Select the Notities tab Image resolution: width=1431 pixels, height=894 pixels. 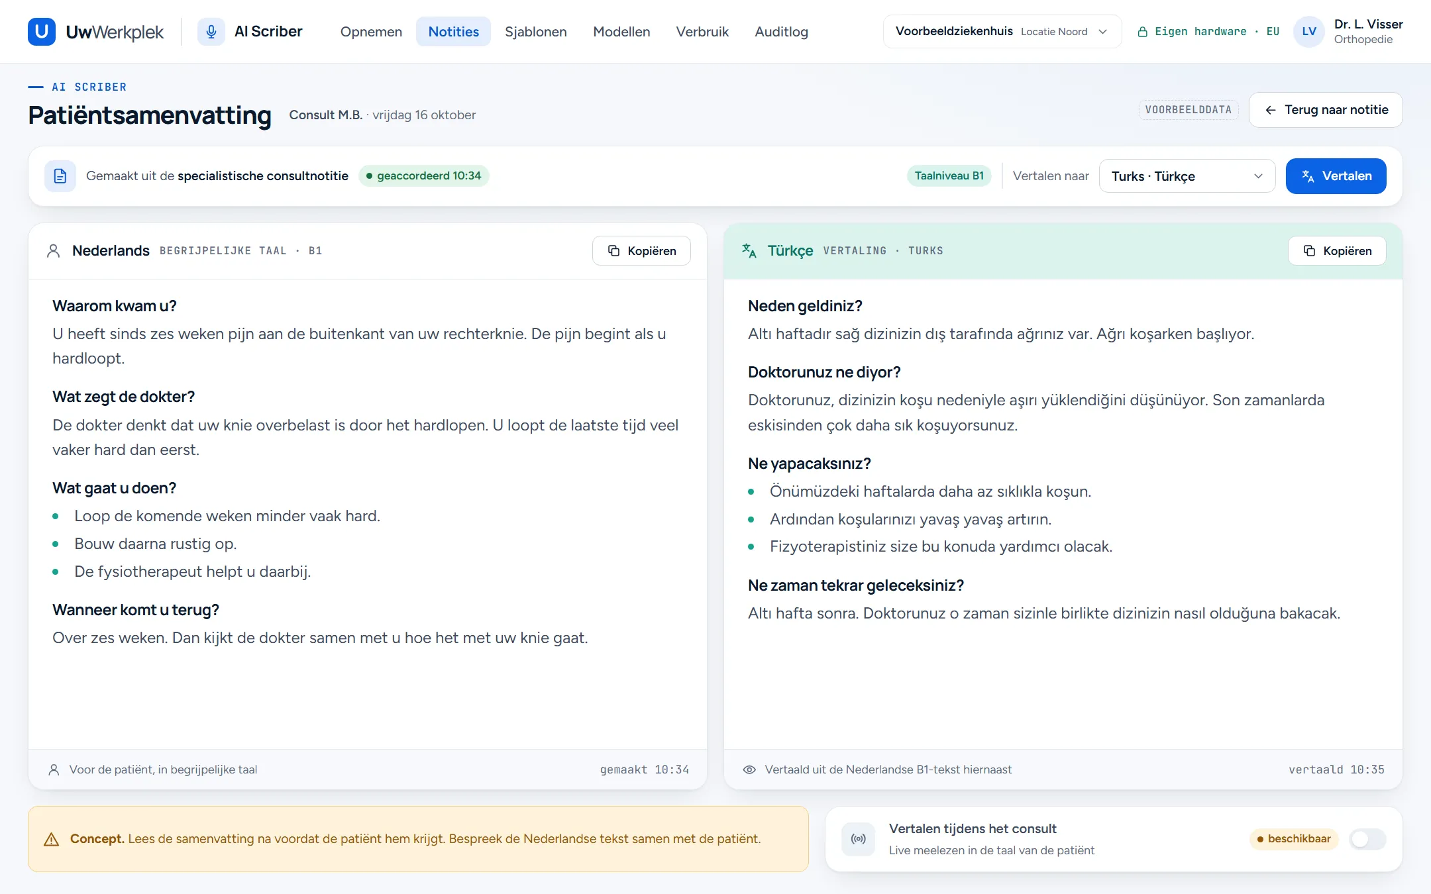(454, 31)
